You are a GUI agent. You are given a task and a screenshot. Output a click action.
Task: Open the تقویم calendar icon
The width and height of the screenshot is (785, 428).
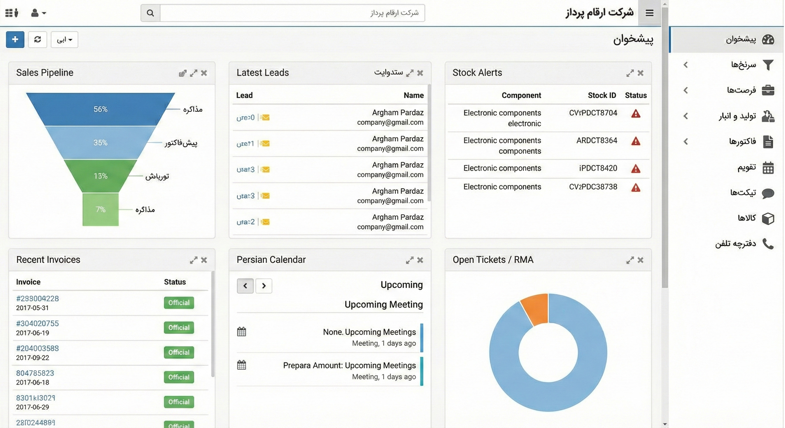coord(769,167)
